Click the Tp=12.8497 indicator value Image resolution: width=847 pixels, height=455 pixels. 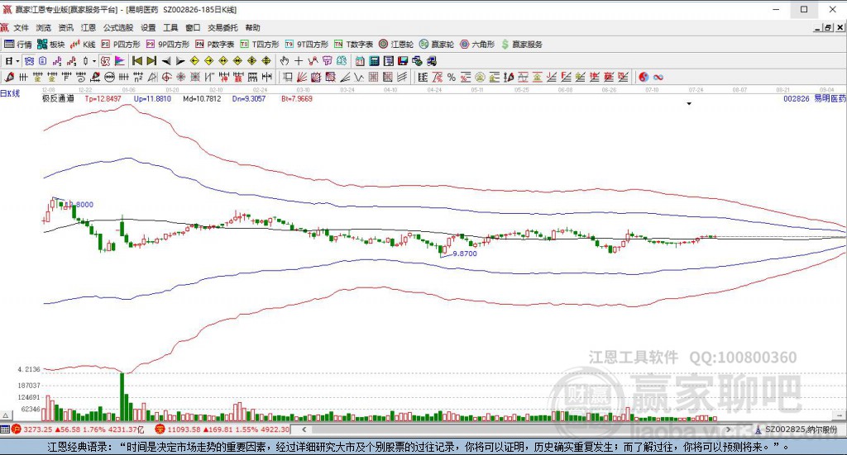coord(103,98)
